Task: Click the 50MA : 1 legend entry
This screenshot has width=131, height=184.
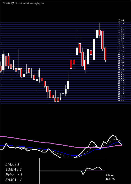Action: coord(14,180)
